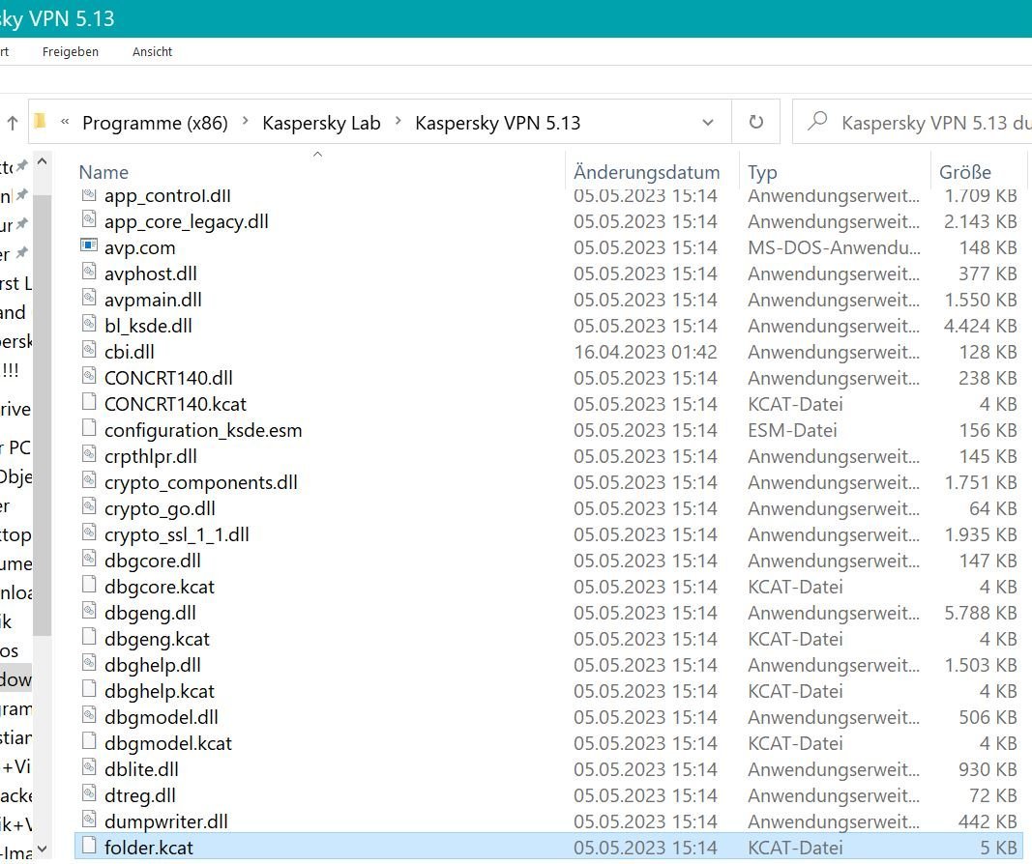Sort files by Größe column header

(964, 172)
